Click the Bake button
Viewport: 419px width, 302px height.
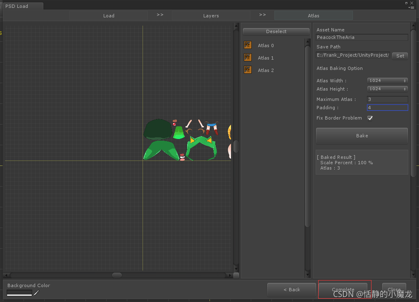click(x=362, y=136)
